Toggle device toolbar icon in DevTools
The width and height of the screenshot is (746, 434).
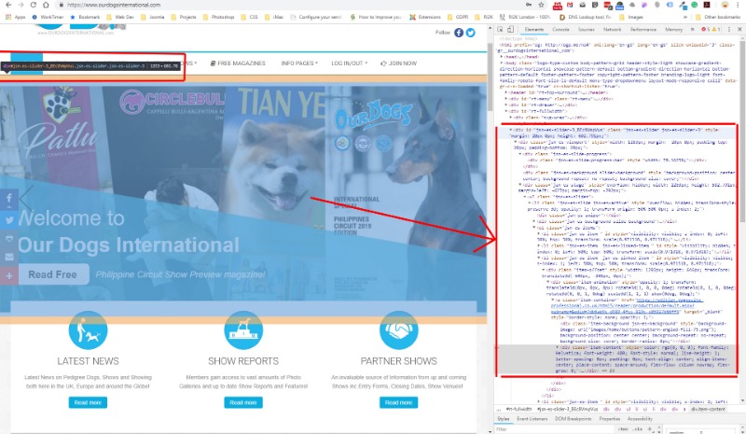[510, 30]
